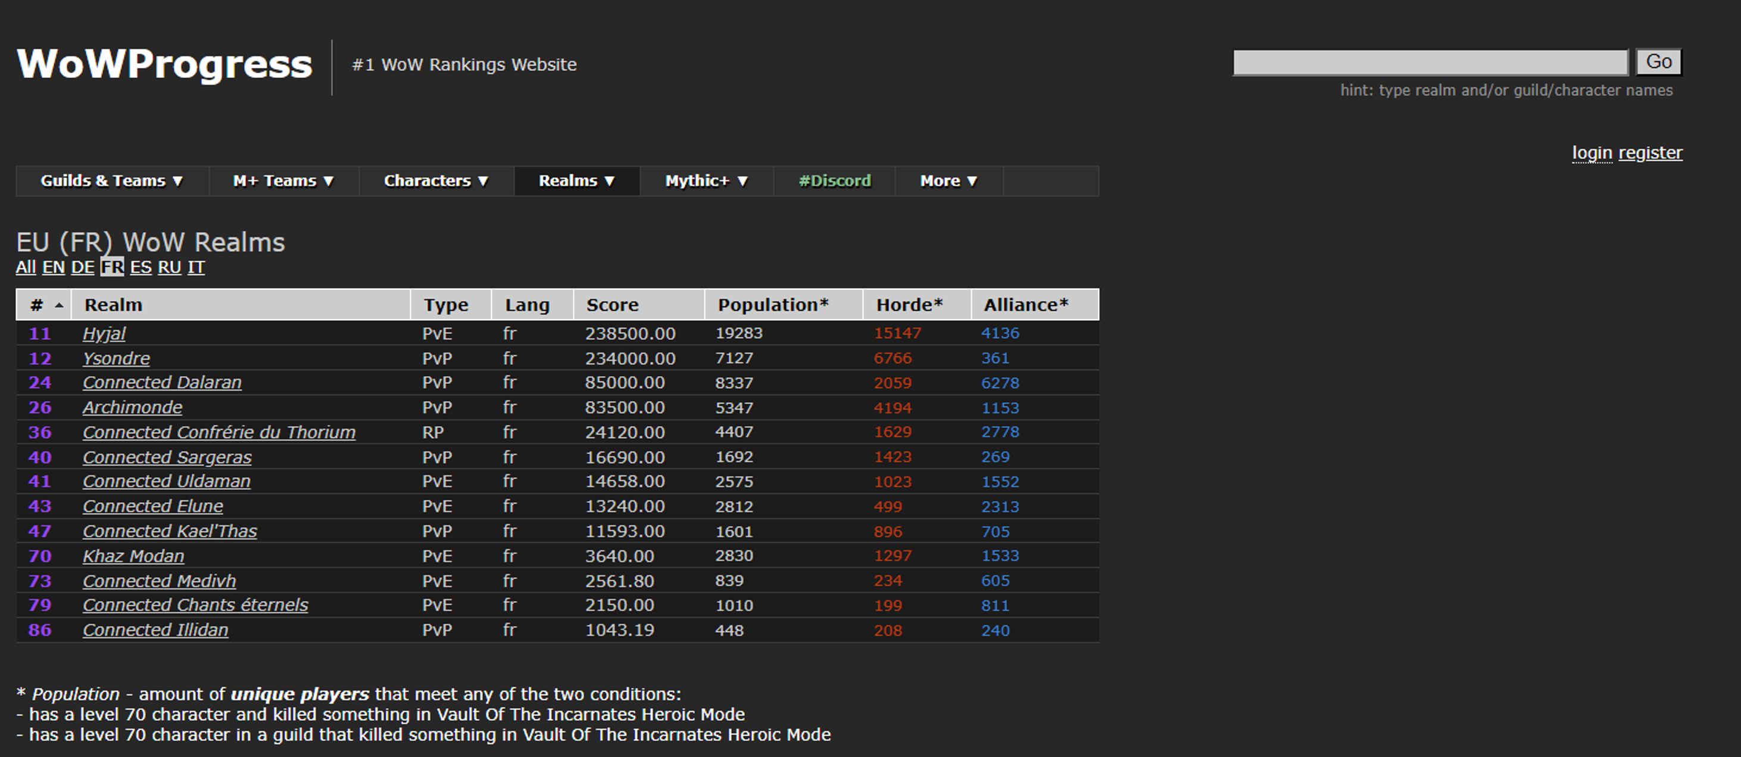Image resolution: width=1741 pixels, height=757 pixels.
Task: Click Connected Kael'Thas Alliance count 705
Action: point(996,531)
